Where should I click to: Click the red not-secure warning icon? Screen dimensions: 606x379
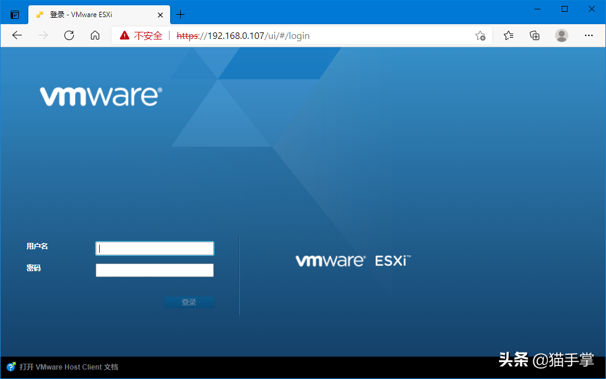click(x=125, y=35)
